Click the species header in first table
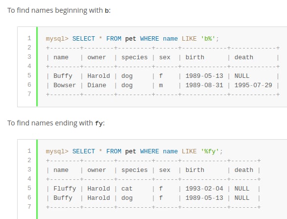The height and width of the screenshot is (219, 287). [134, 57]
